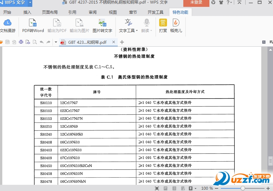Open the 稻壳儿 template store
273x191 pixels.
tap(176, 26)
